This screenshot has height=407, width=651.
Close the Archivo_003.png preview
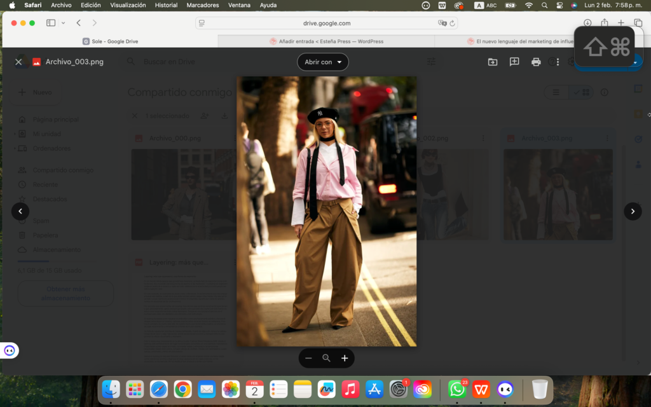pos(18,62)
